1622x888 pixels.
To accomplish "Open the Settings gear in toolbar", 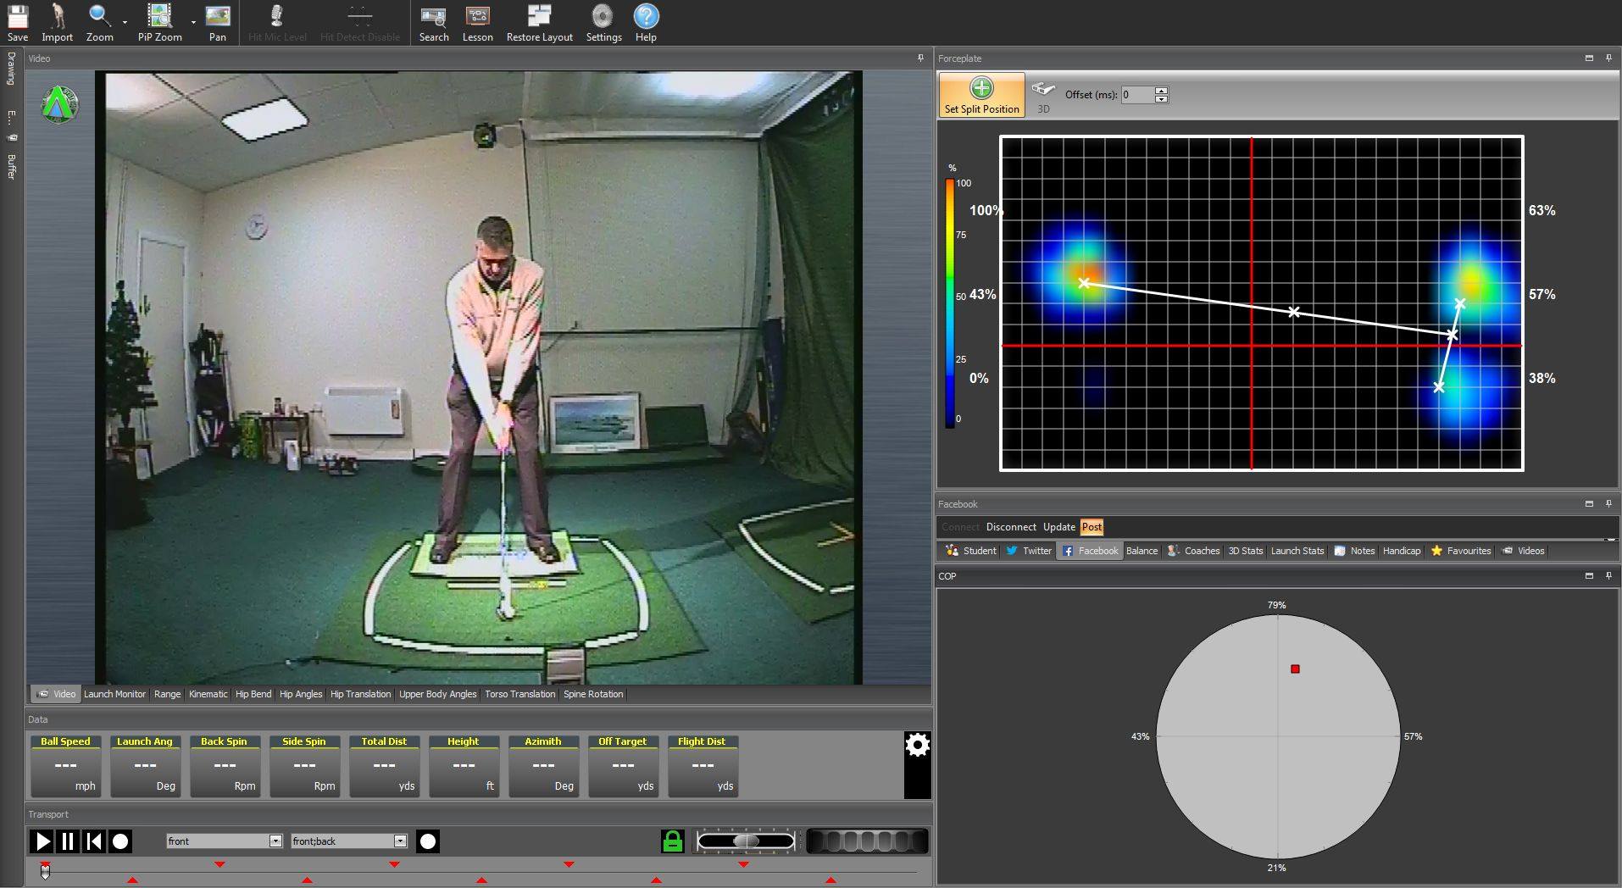I will [603, 23].
